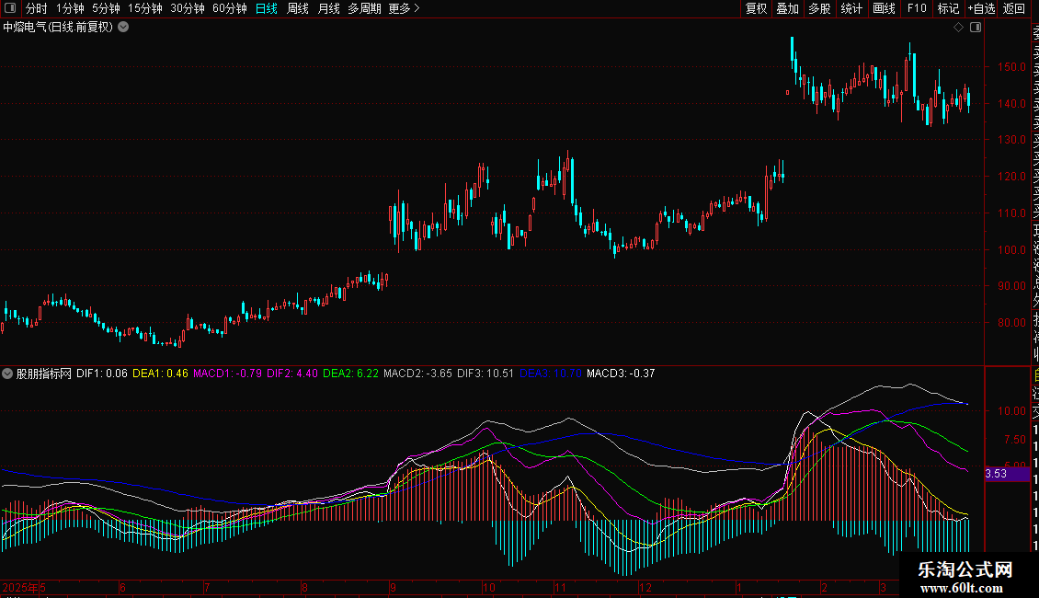Click the 2025年5 date axis label
The width and height of the screenshot is (1039, 598).
pos(24,587)
